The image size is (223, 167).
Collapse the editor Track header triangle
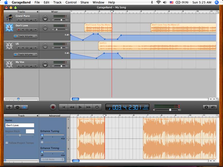click(37, 116)
